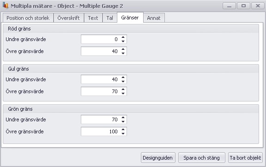Switch to the Överskrift tab
The image size is (266, 167).
coord(68,18)
